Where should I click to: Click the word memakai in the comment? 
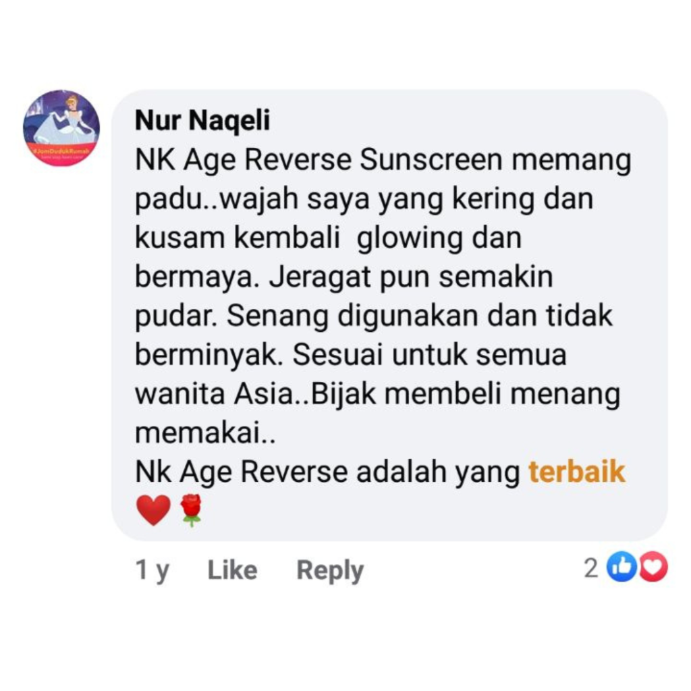pyautogui.click(x=196, y=433)
